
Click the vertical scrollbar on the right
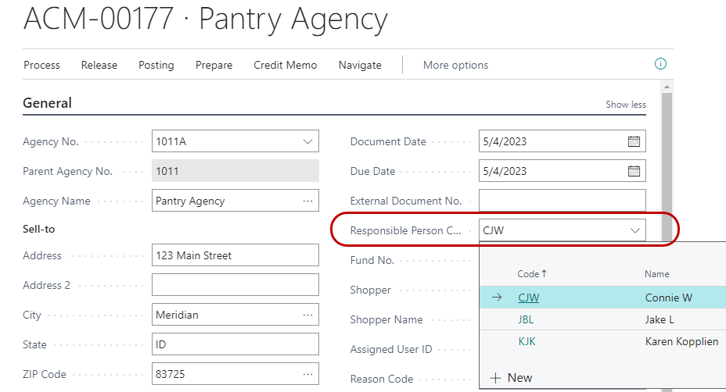pyautogui.click(x=667, y=156)
